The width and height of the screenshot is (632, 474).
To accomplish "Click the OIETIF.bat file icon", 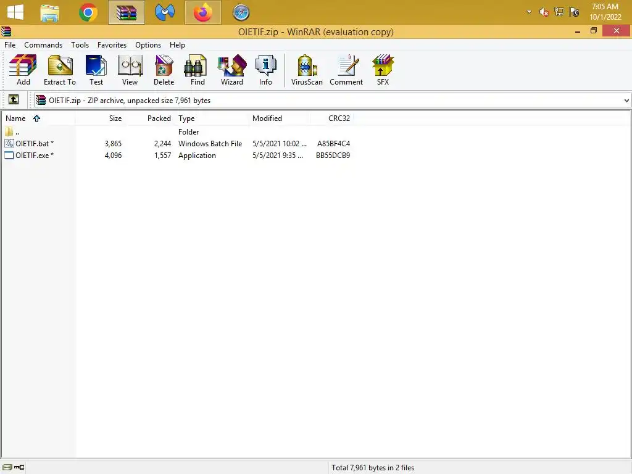I will click(9, 143).
